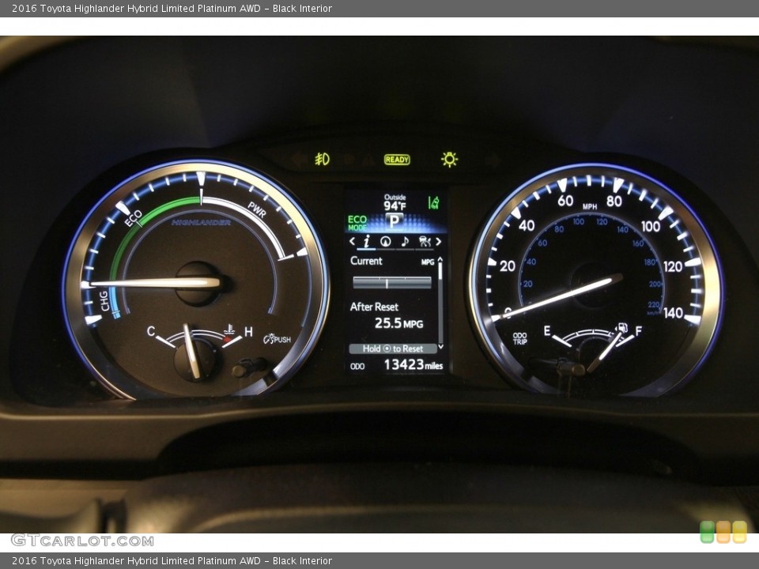759x569 pixels.
Task: Click the 'After Reset' label
Action: pos(374,307)
